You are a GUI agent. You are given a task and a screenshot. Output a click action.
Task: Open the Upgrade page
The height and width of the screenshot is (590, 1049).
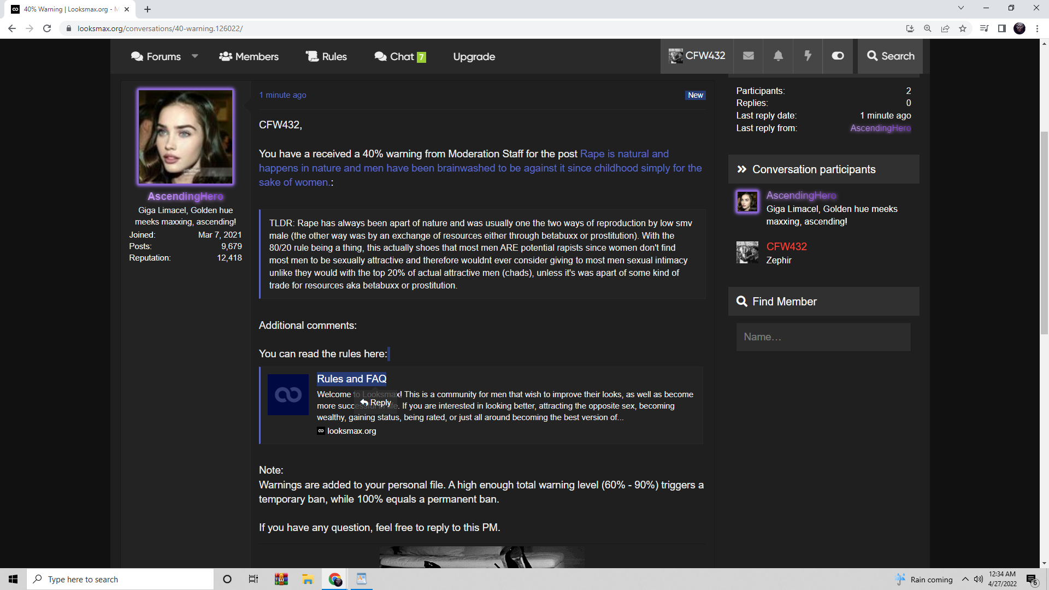point(474,56)
